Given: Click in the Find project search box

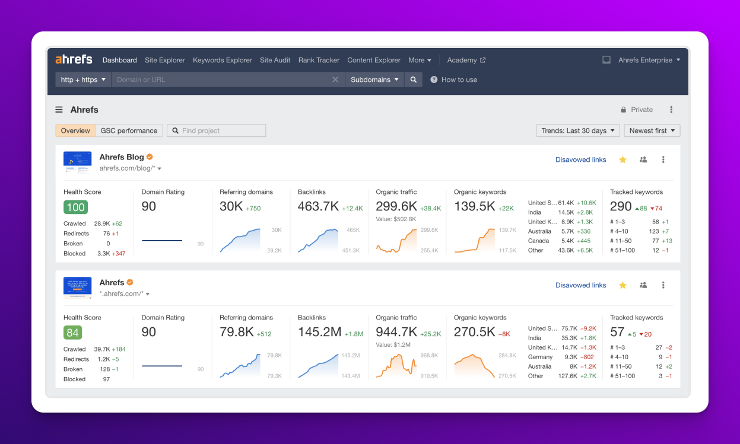Looking at the screenshot, I should 217,130.
